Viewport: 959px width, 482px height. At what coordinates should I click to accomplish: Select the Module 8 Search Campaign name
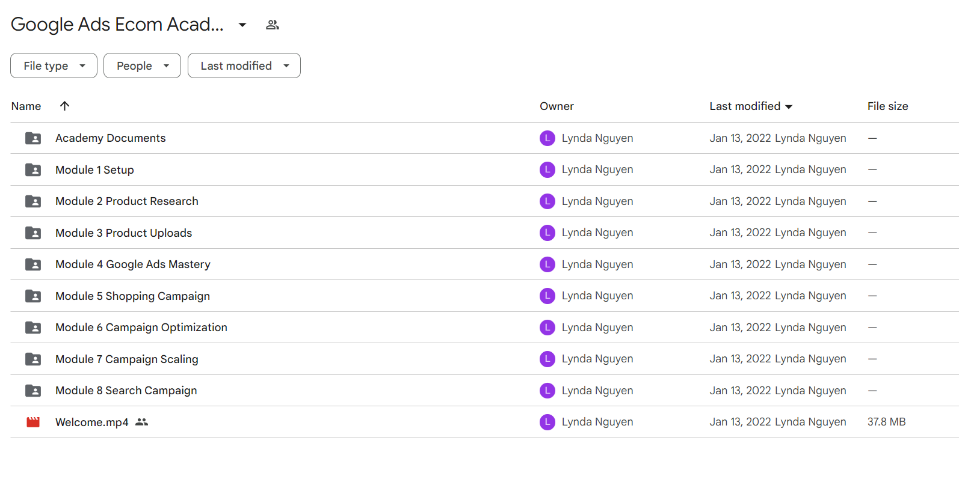(126, 391)
